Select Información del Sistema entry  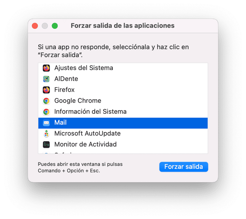click(x=123, y=112)
